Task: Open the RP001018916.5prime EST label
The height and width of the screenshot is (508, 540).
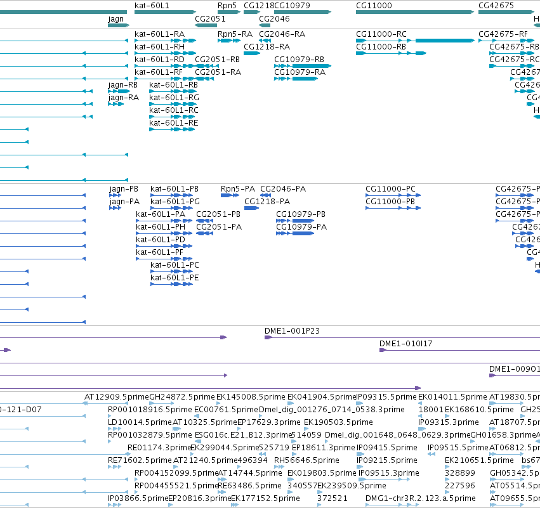Action: tap(150, 410)
